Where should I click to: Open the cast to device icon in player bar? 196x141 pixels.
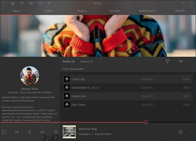(180, 132)
